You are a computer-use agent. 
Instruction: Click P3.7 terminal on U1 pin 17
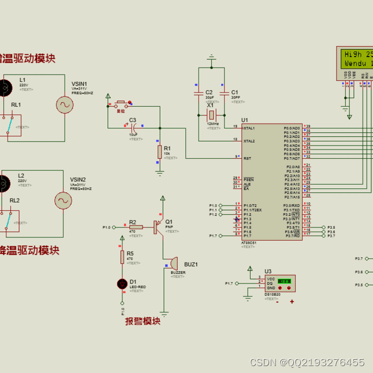[323, 236]
